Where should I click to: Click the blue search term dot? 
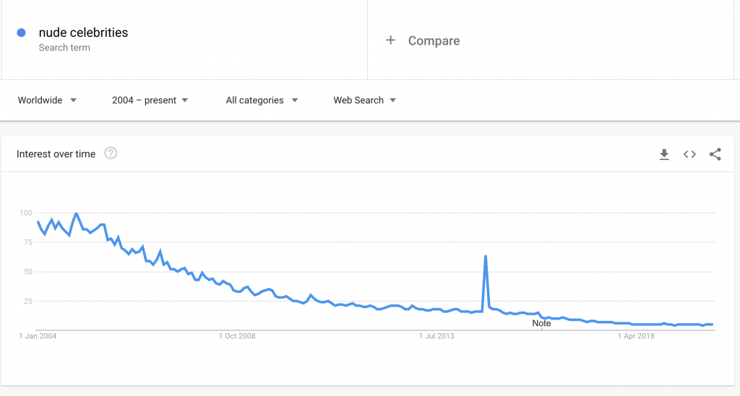(x=21, y=32)
